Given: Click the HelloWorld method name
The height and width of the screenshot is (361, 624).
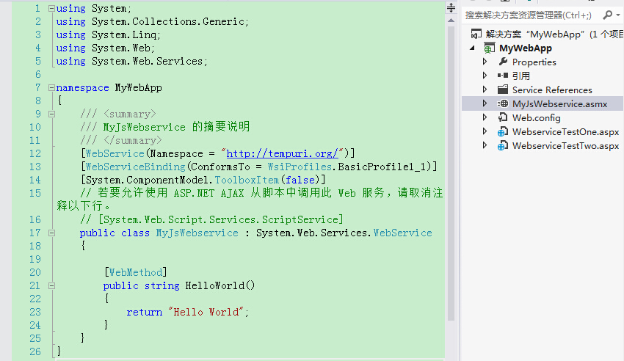Looking at the screenshot, I should click(215, 285).
